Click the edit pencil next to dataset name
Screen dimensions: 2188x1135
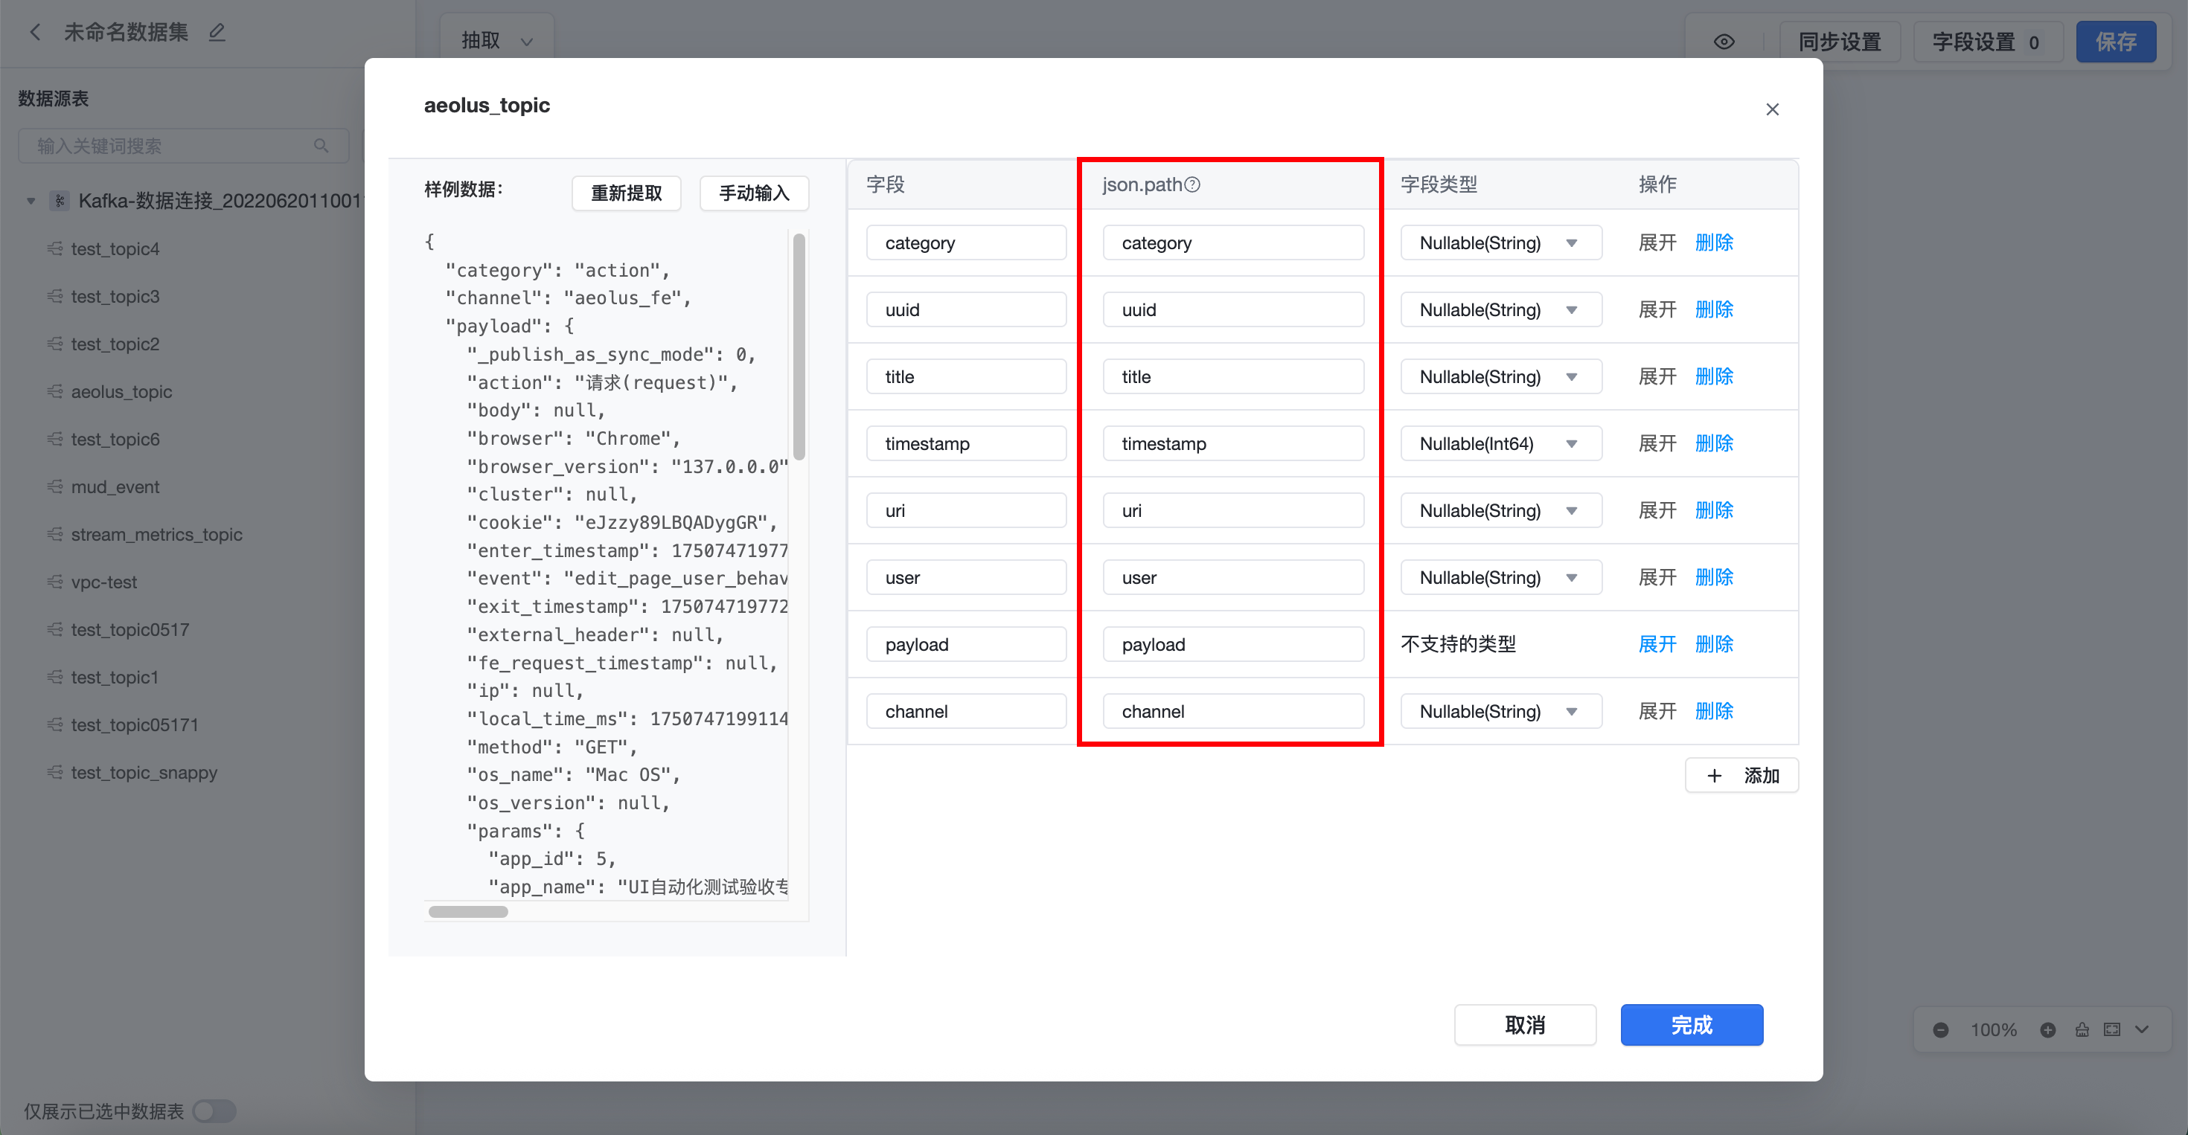[217, 32]
